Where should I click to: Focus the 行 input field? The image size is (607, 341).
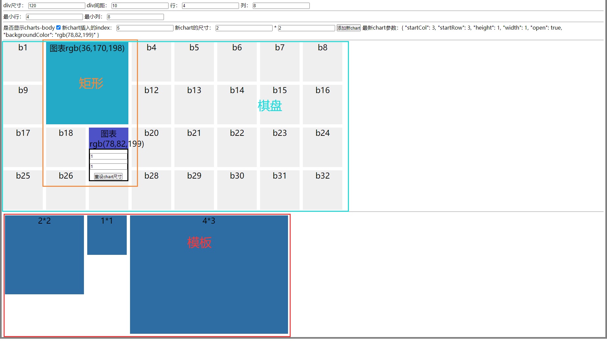[210, 6]
